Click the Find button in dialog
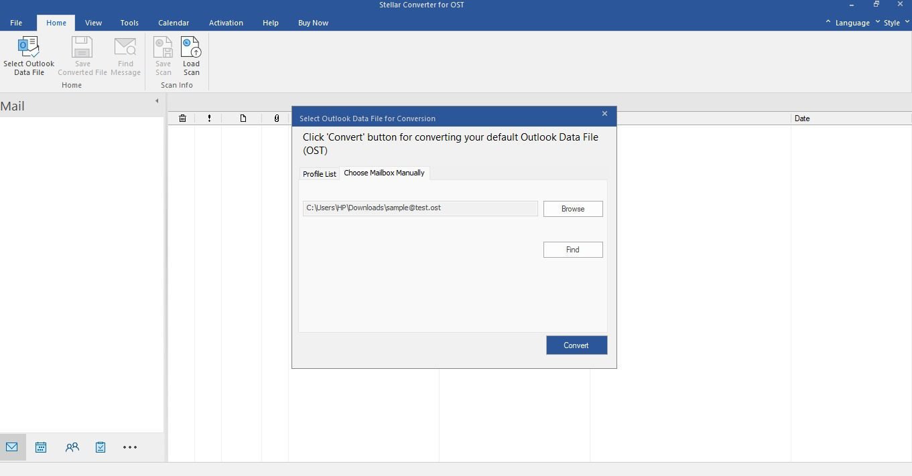912x476 pixels. pos(573,250)
